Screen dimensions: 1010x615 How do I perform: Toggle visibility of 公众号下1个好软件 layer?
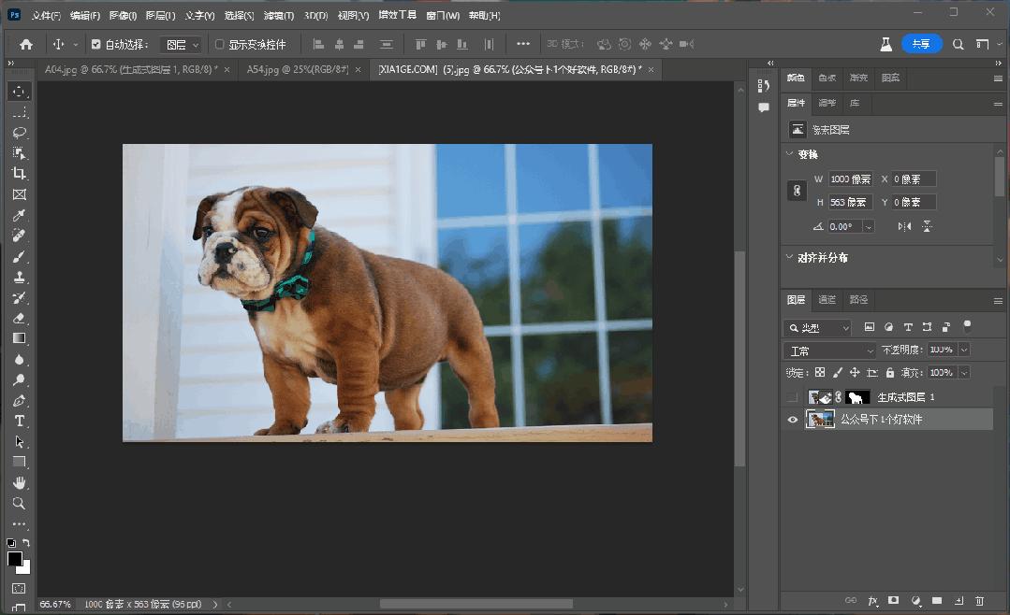tap(792, 419)
